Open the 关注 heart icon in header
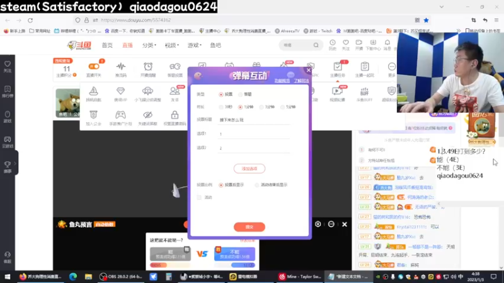 (x=345, y=45)
